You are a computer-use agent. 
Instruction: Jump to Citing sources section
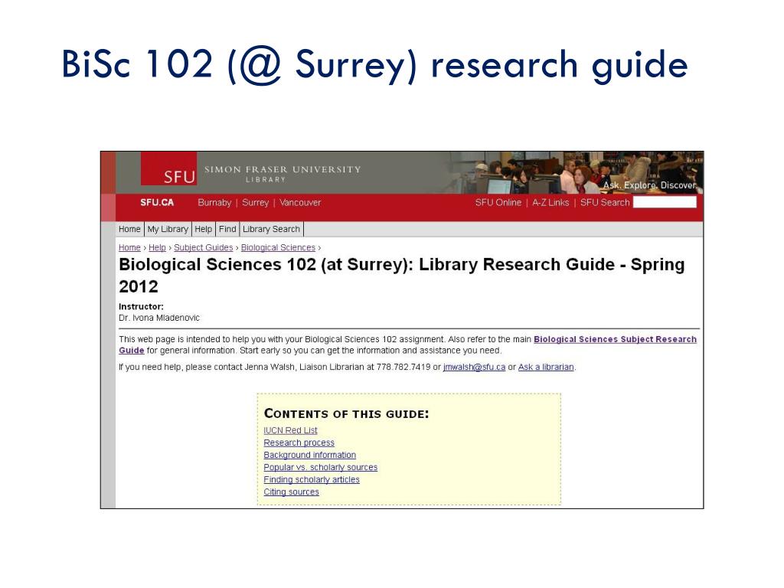(292, 492)
